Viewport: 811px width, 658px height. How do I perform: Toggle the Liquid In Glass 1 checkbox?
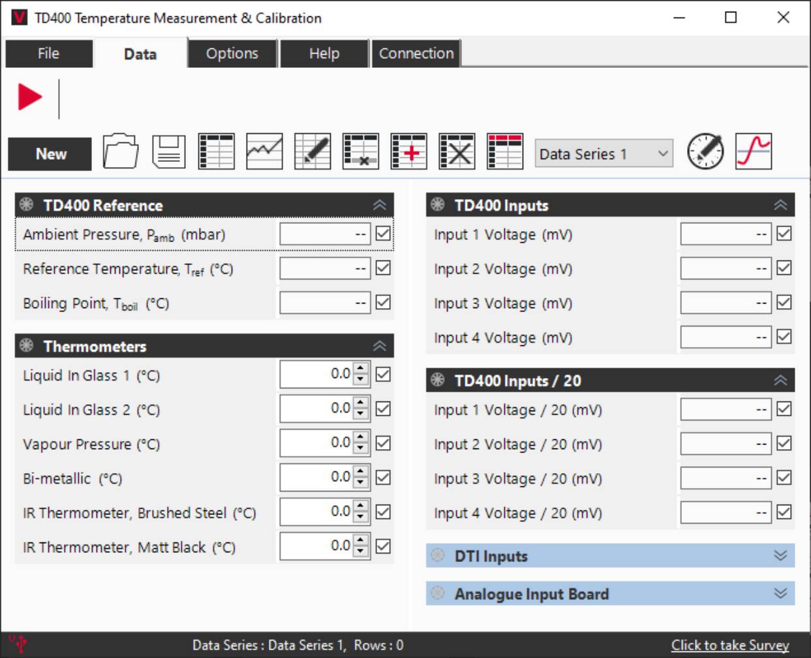click(x=383, y=373)
